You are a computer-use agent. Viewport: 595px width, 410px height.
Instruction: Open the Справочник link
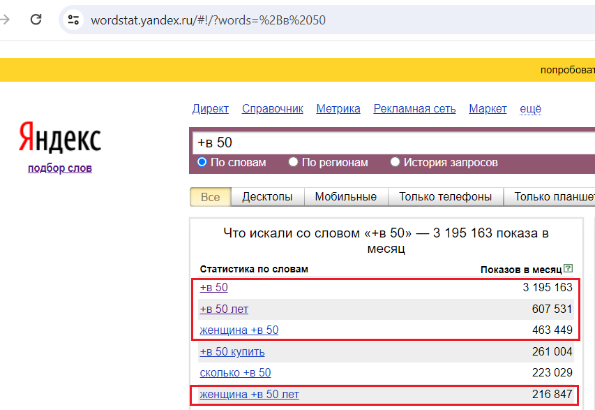(x=273, y=109)
